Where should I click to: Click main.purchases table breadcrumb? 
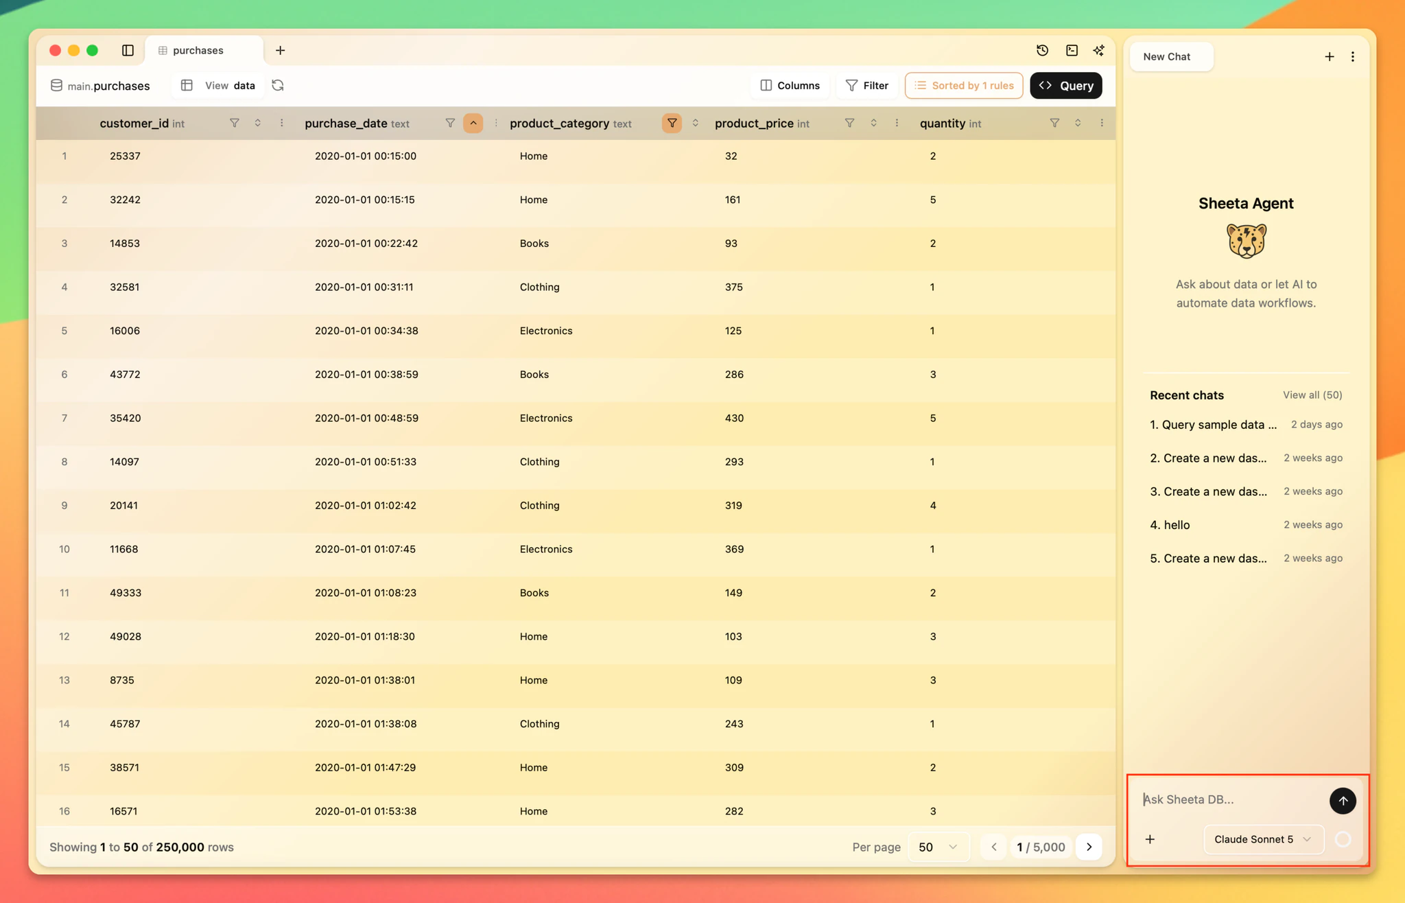pos(100,86)
